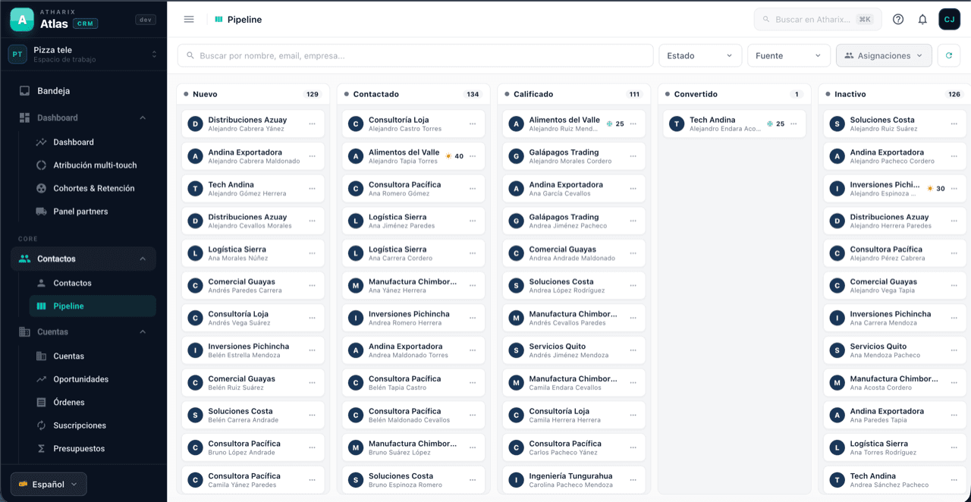Open Ingeniería Tungurahua card
This screenshot has height=502, width=971.
(574, 481)
